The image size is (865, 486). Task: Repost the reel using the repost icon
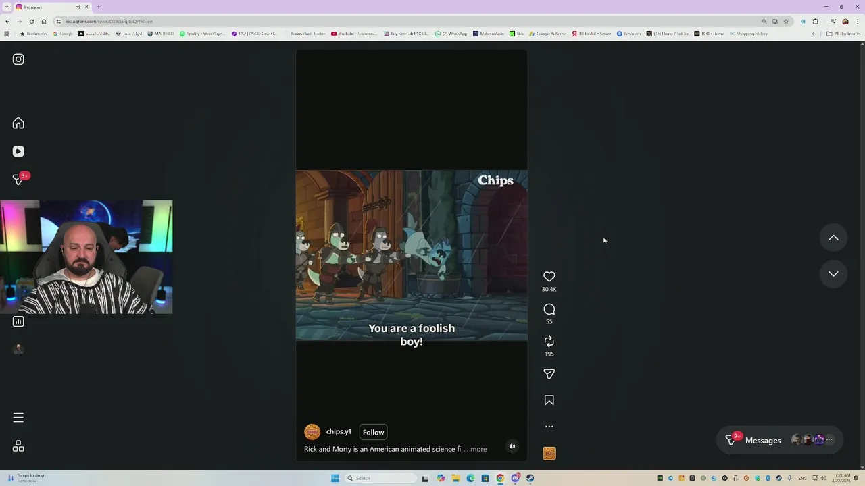549,342
